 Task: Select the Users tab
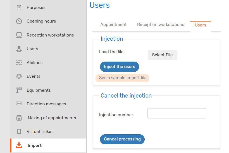point(200,25)
